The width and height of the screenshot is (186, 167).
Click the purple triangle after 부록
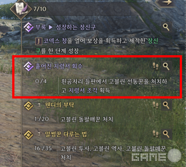coord(51,27)
